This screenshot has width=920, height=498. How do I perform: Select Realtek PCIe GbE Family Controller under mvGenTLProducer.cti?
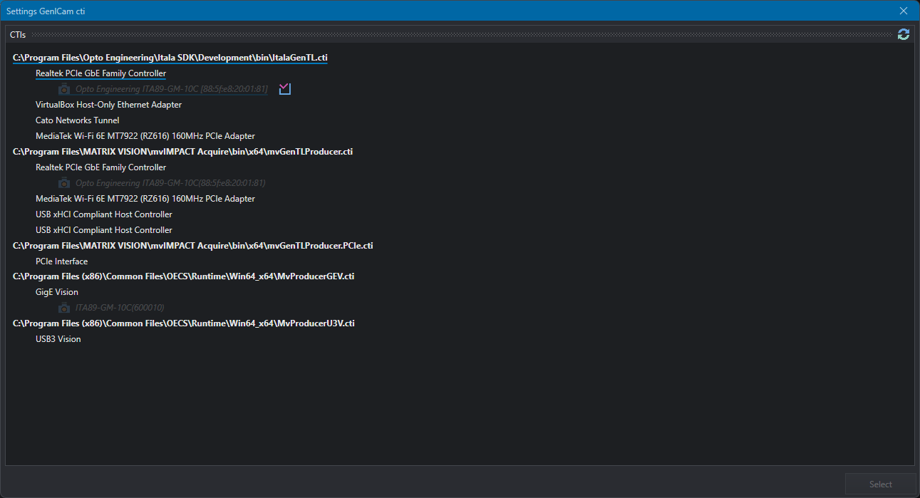click(x=100, y=167)
